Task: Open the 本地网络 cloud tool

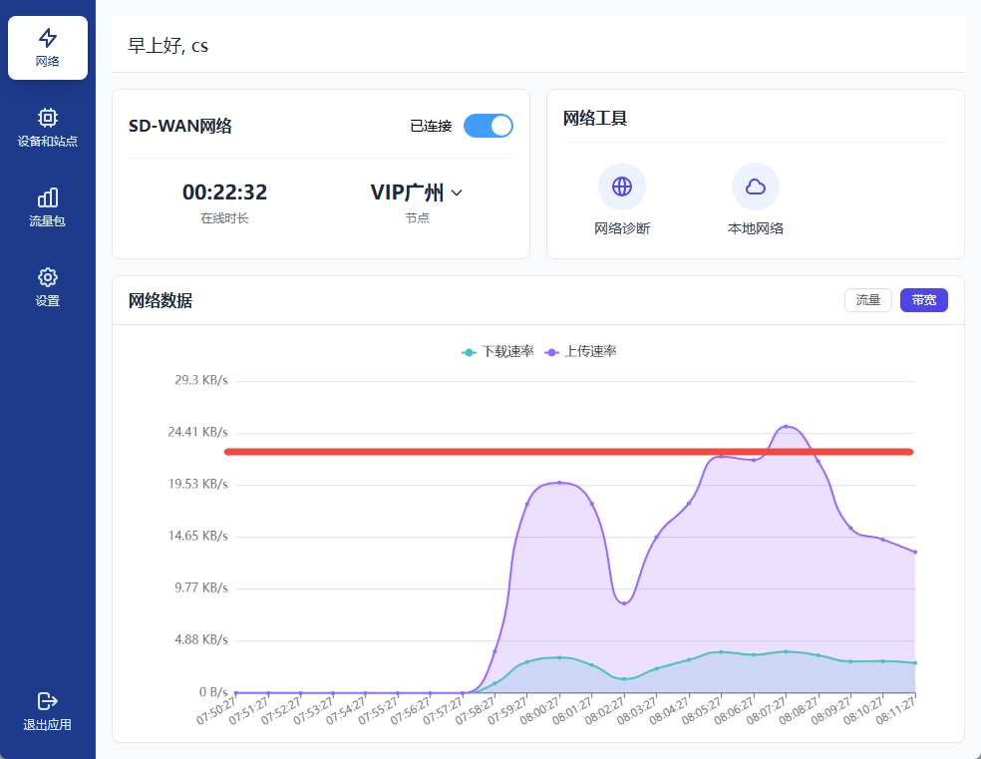Action: (755, 187)
